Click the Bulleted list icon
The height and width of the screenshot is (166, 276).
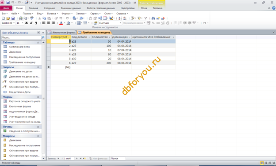pos(175,23)
